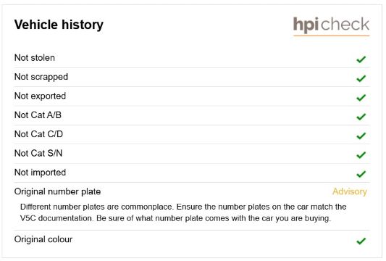Select the Not Cat S/N row label
The image size is (386, 261).
pyautogui.click(x=38, y=153)
